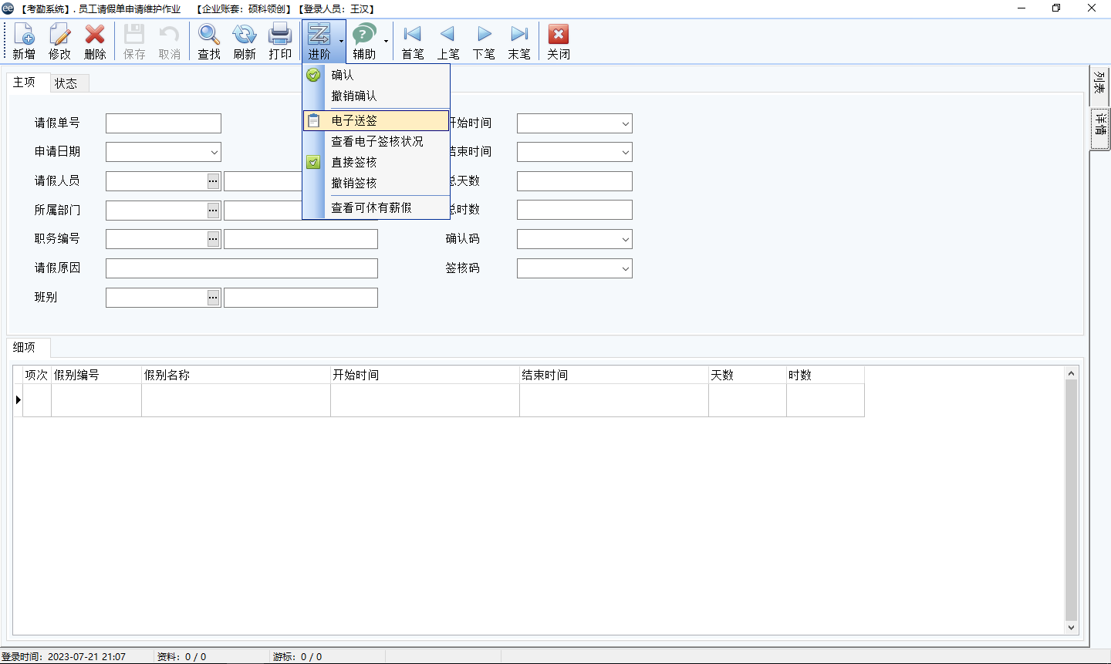Screen dimensions: 1111x664
Task: Open the 进阶 dropdown arrow
Action: point(341,42)
